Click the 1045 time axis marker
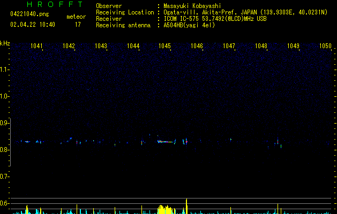This screenshot has height=214, width=337. 164,46
